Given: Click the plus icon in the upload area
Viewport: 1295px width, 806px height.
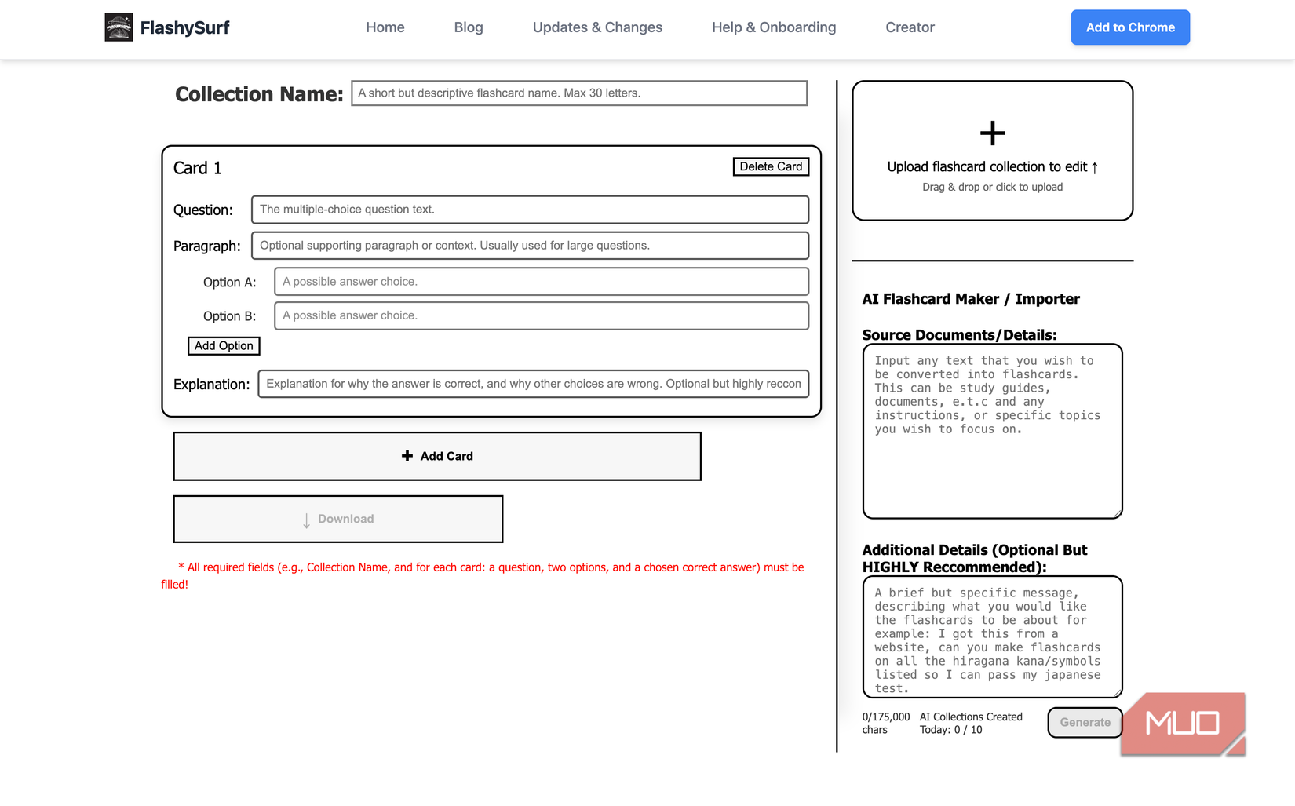Looking at the screenshot, I should click(x=992, y=132).
